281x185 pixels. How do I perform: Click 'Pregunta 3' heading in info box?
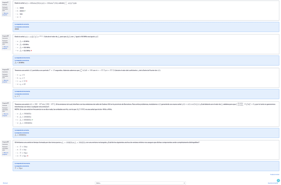pyautogui.click(x=5, y=70)
